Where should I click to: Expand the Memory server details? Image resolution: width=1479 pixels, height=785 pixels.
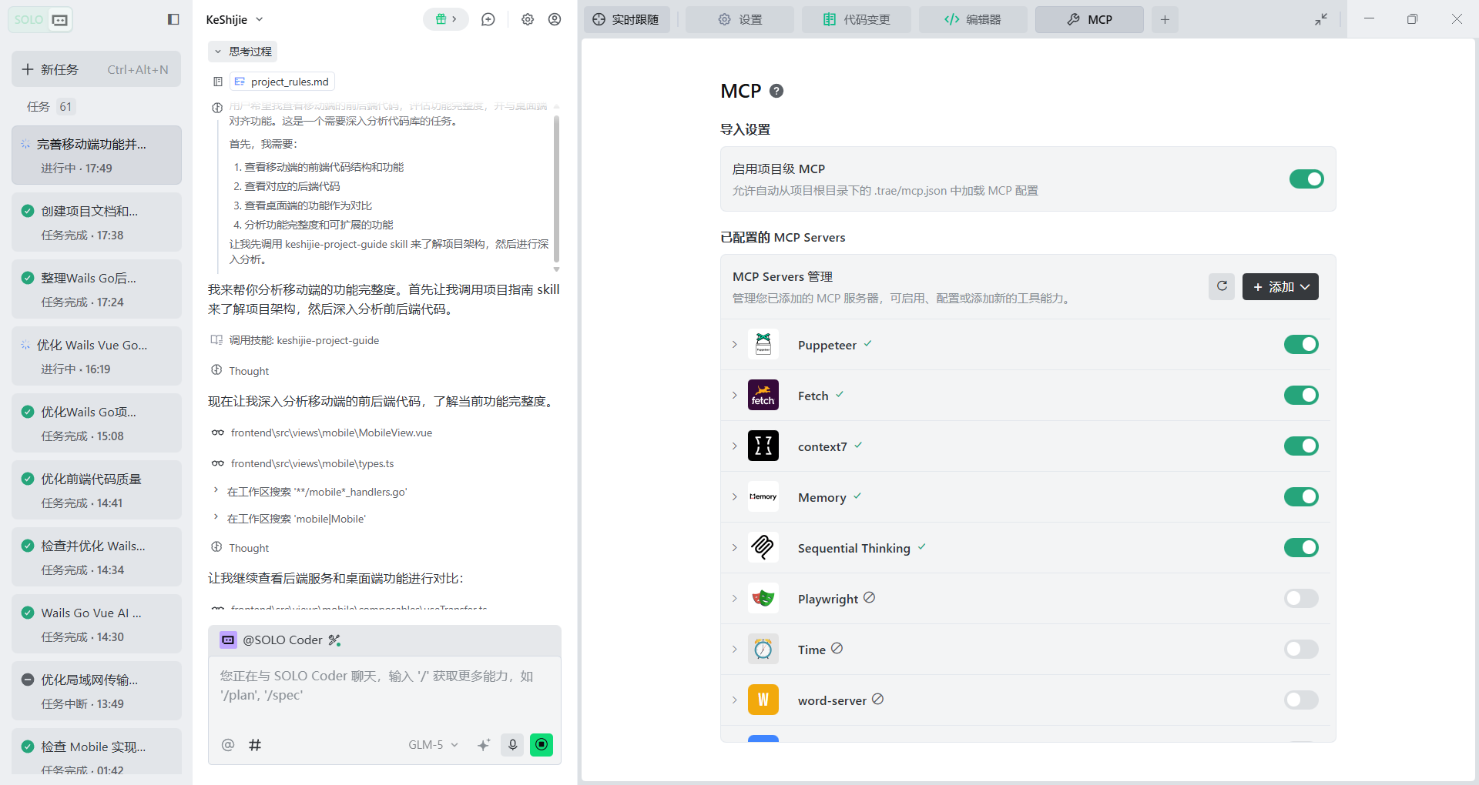tap(735, 496)
